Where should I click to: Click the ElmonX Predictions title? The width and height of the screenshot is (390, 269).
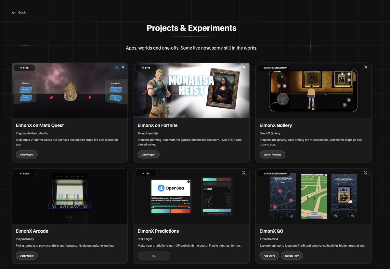[158, 231]
